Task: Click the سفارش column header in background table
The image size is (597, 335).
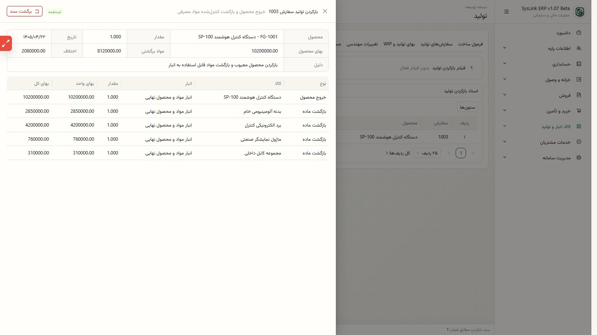Action: pos(441,123)
